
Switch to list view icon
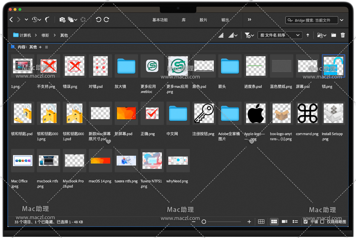click(295, 222)
